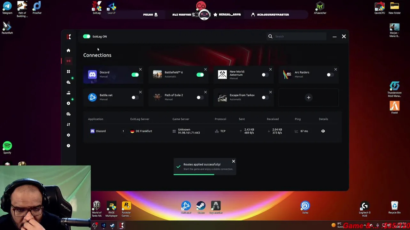Remove the Battlefield 6 card with its X

205,69
